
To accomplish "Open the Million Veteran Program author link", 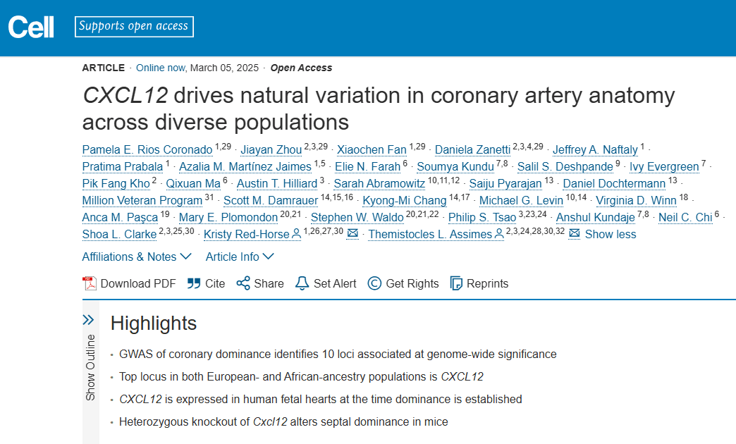I will tap(142, 200).
